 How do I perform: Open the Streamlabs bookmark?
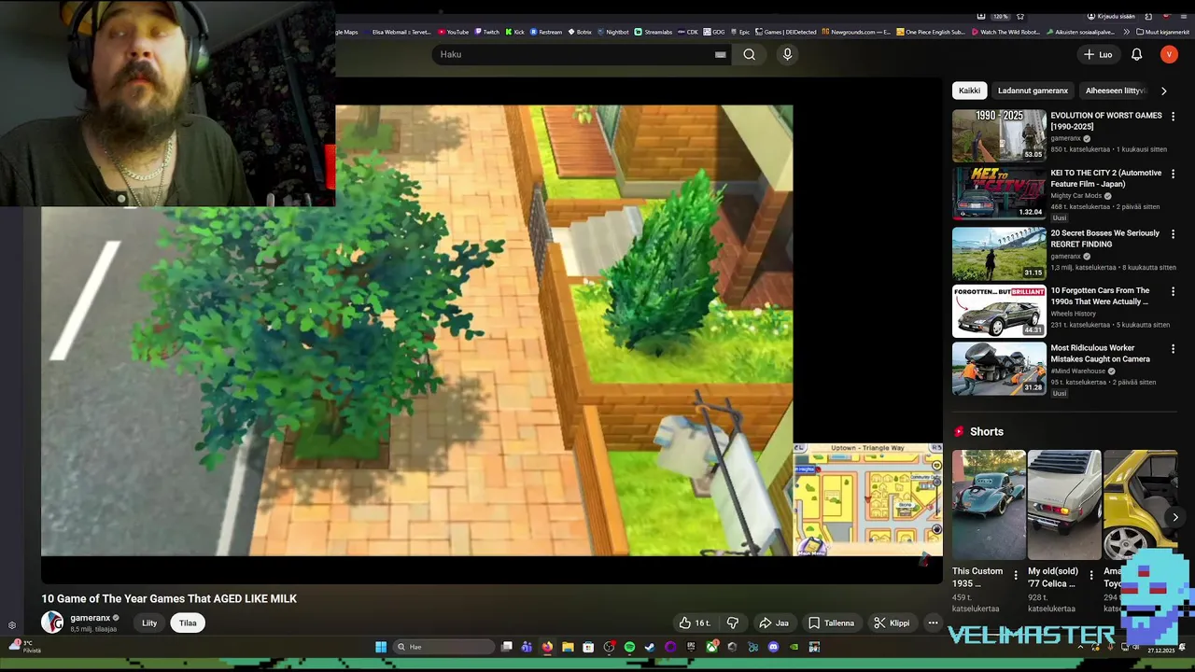(654, 32)
